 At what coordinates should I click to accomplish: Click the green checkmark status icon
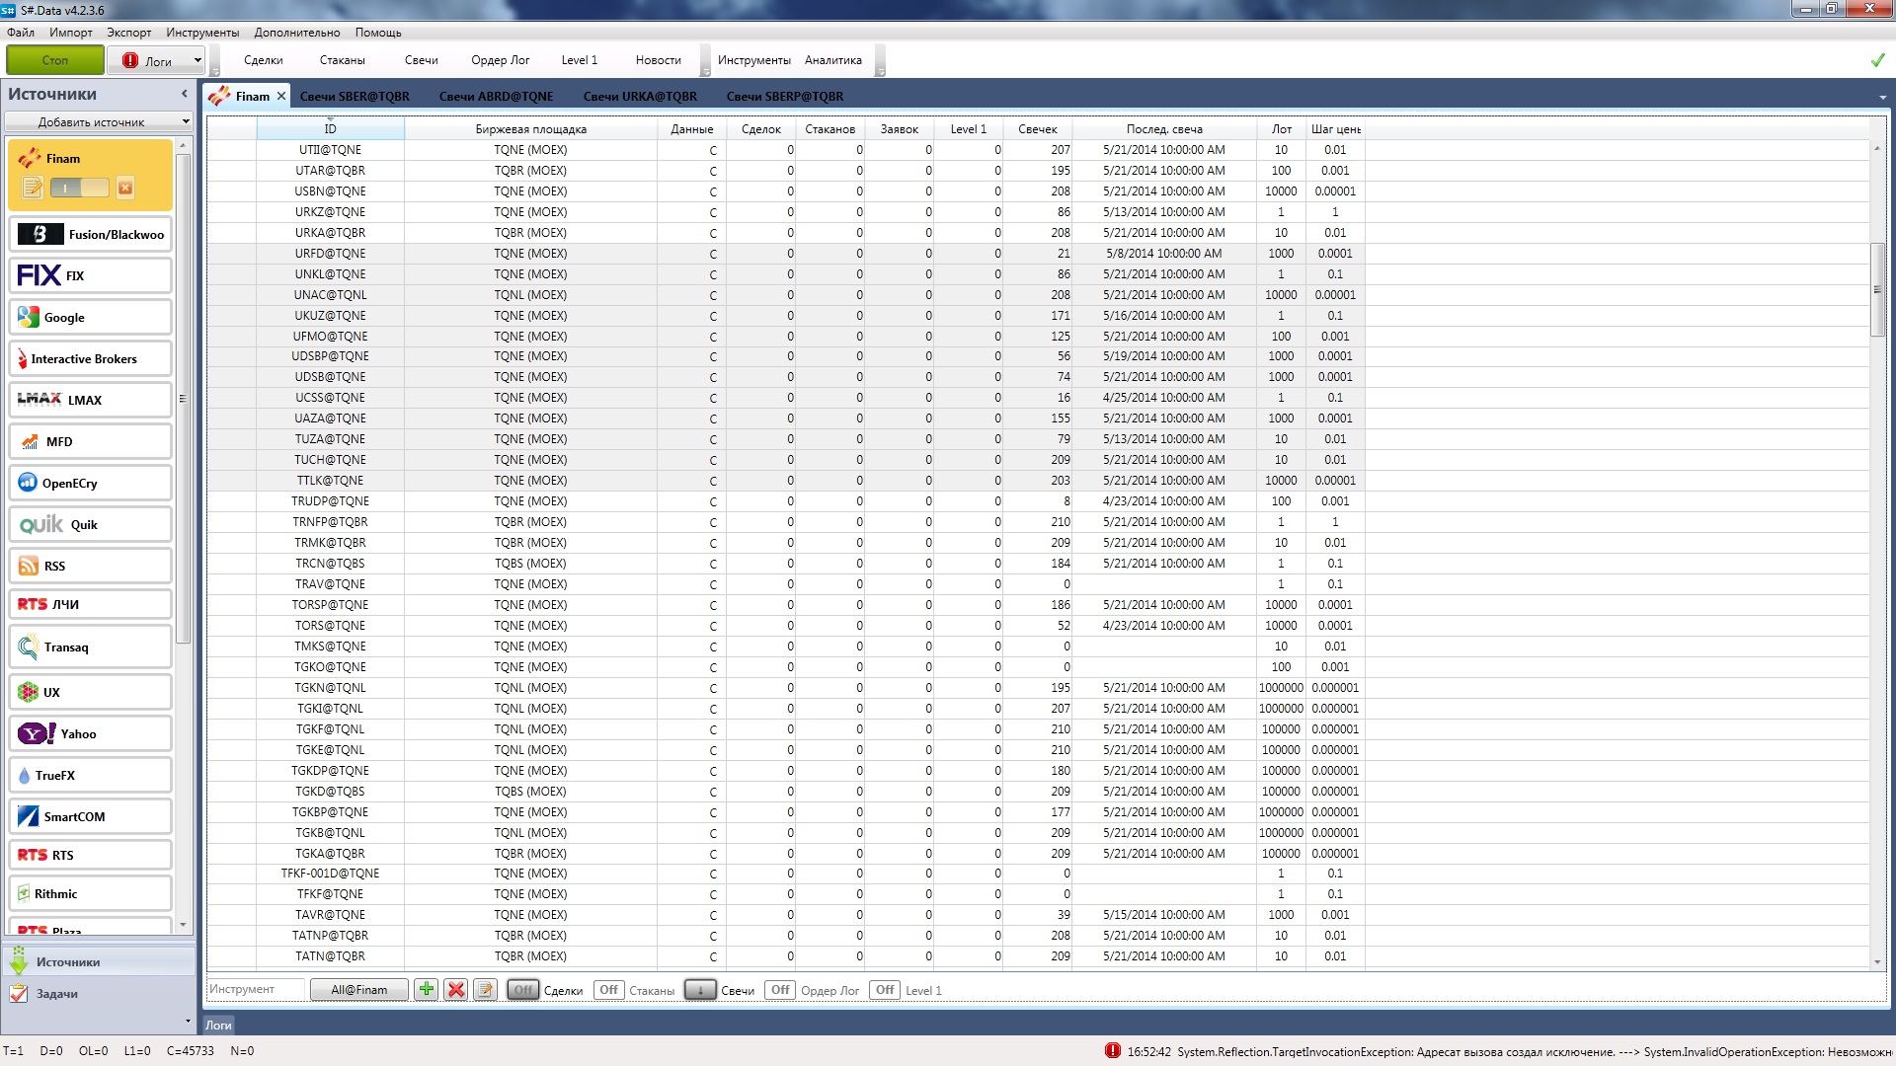(1877, 61)
